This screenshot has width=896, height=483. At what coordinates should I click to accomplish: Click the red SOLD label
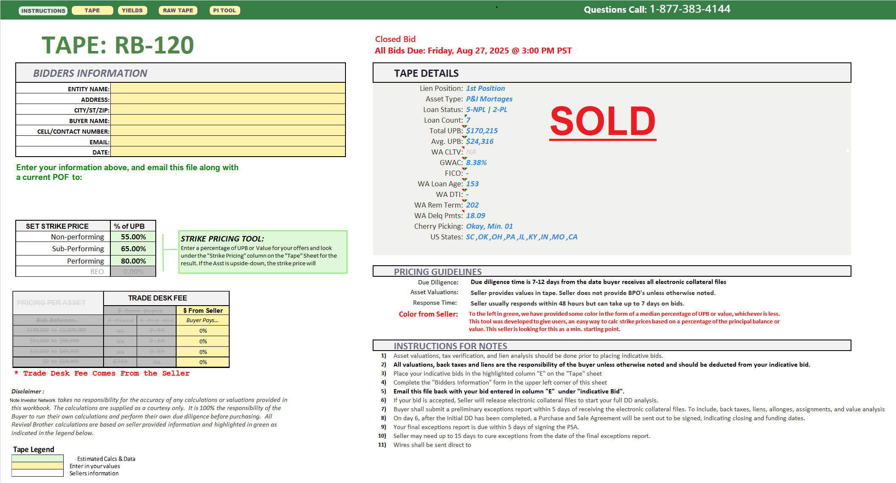(602, 121)
